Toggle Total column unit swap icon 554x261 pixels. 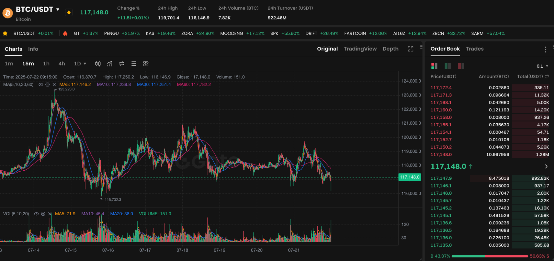(547, 76)
